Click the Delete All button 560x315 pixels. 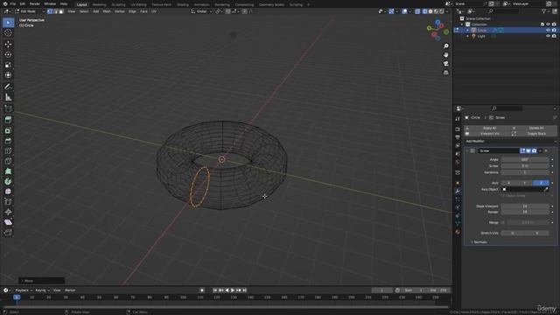(534, 128)
